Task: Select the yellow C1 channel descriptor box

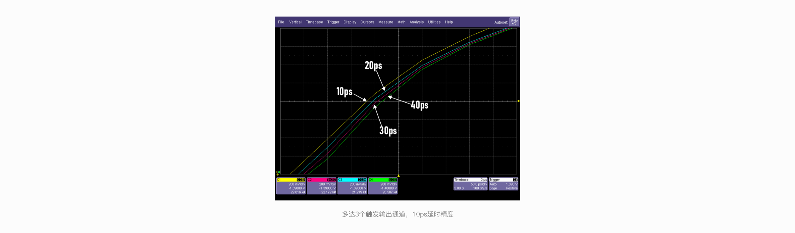Action: click(291, 186)
